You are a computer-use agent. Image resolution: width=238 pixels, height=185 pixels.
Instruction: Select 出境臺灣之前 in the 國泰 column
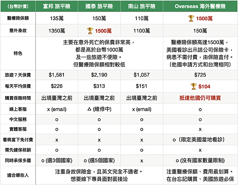pyautogui.click(x=99, y=98)
